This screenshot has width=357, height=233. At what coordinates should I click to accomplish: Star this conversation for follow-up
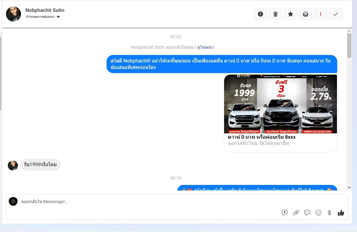[x=291, y=14]
